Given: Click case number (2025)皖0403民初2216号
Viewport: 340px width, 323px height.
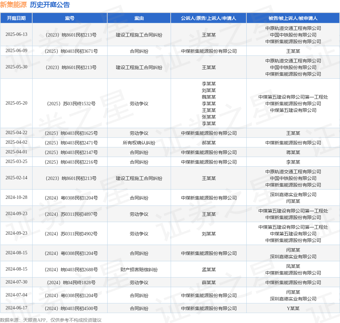Looking at the screenshot, I should [71, 162].
